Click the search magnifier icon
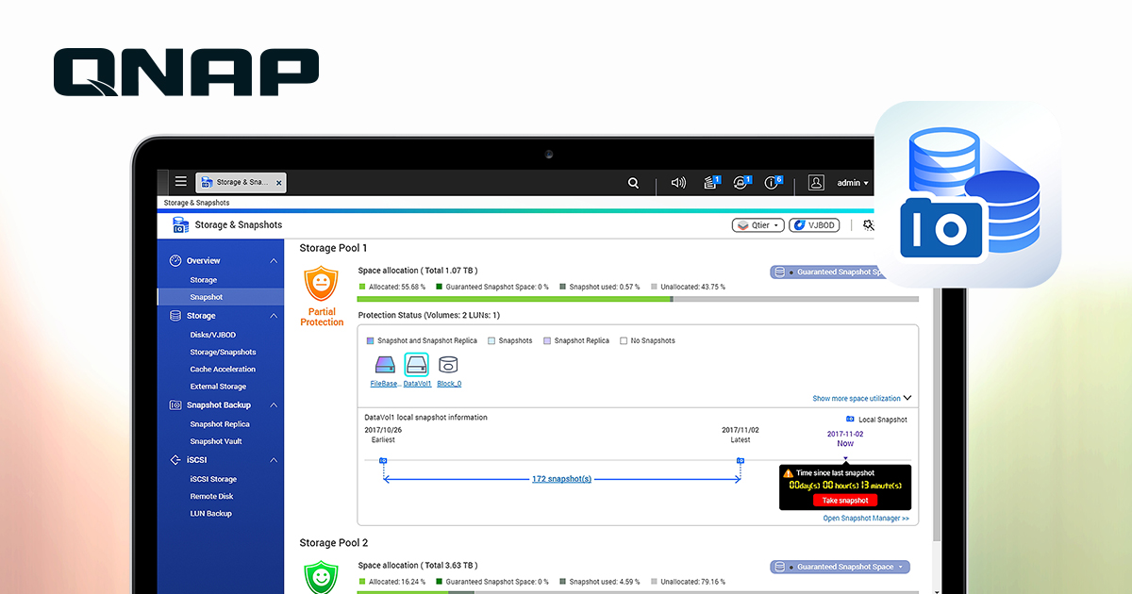The height and width of the screenshot is (594, 1132). pyautogui.click(x=633, y=183)
